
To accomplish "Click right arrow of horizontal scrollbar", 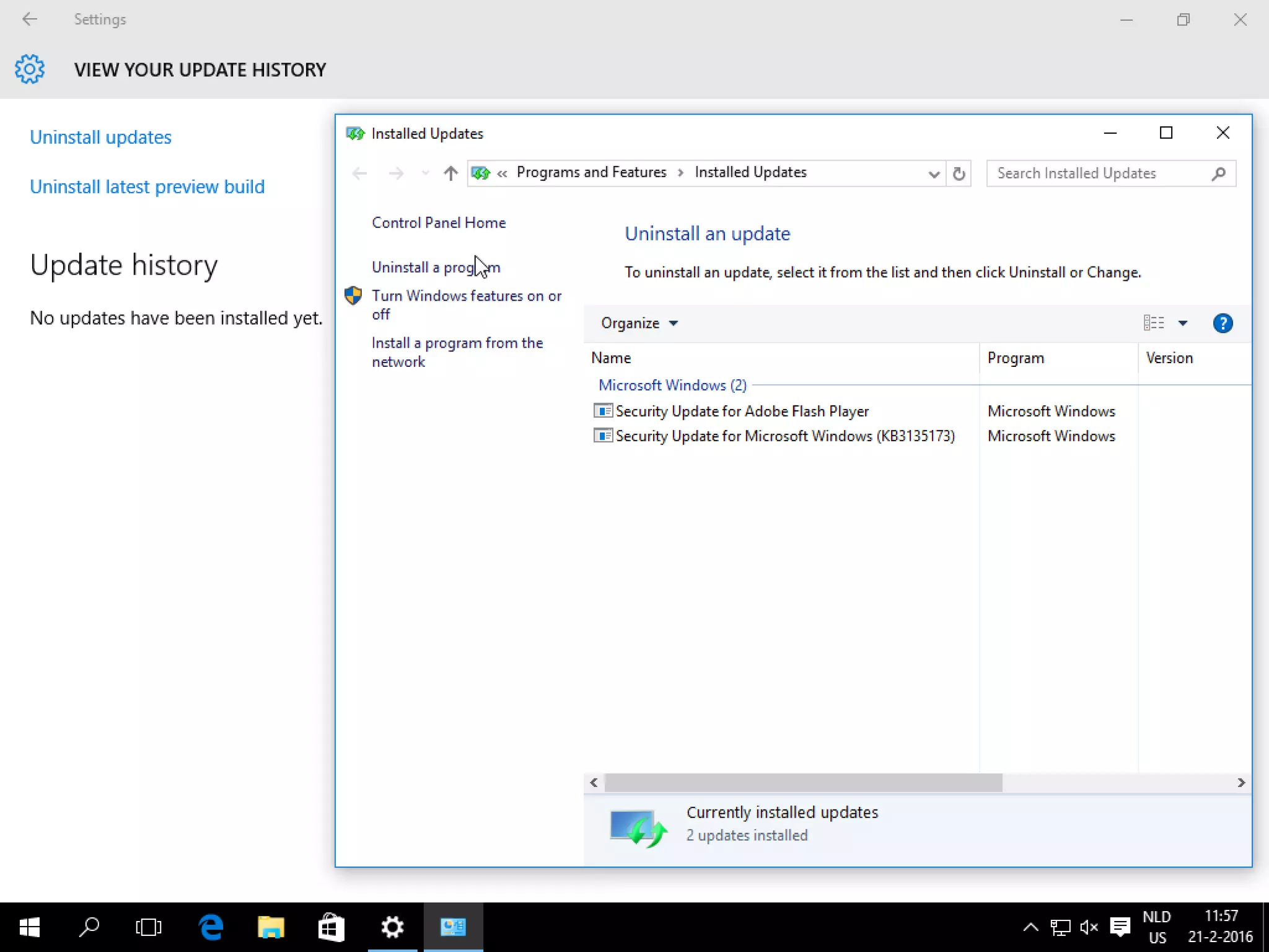I will [x=1241, y=783].
